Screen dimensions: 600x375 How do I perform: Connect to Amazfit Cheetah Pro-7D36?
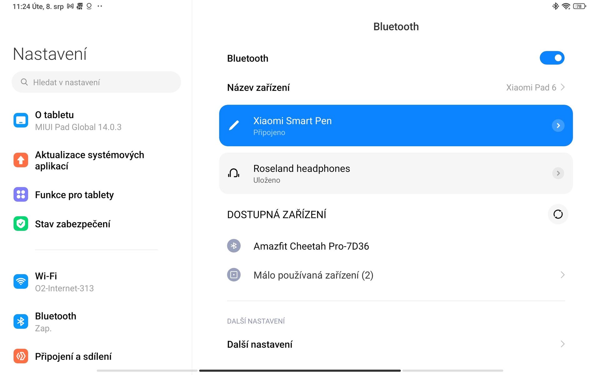[x=311, y=246]
